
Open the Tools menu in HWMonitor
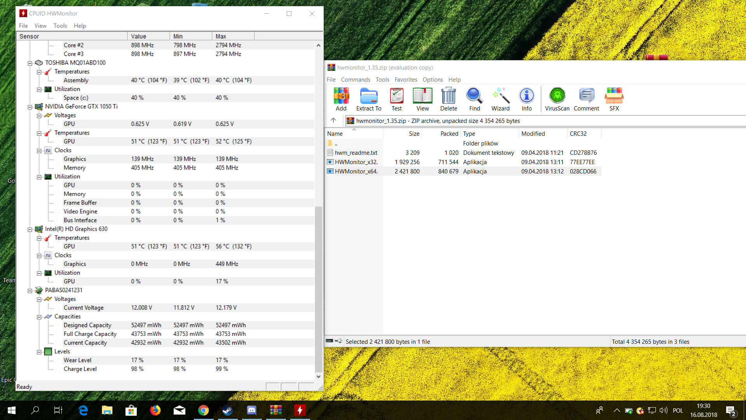(x=60, y=26)
